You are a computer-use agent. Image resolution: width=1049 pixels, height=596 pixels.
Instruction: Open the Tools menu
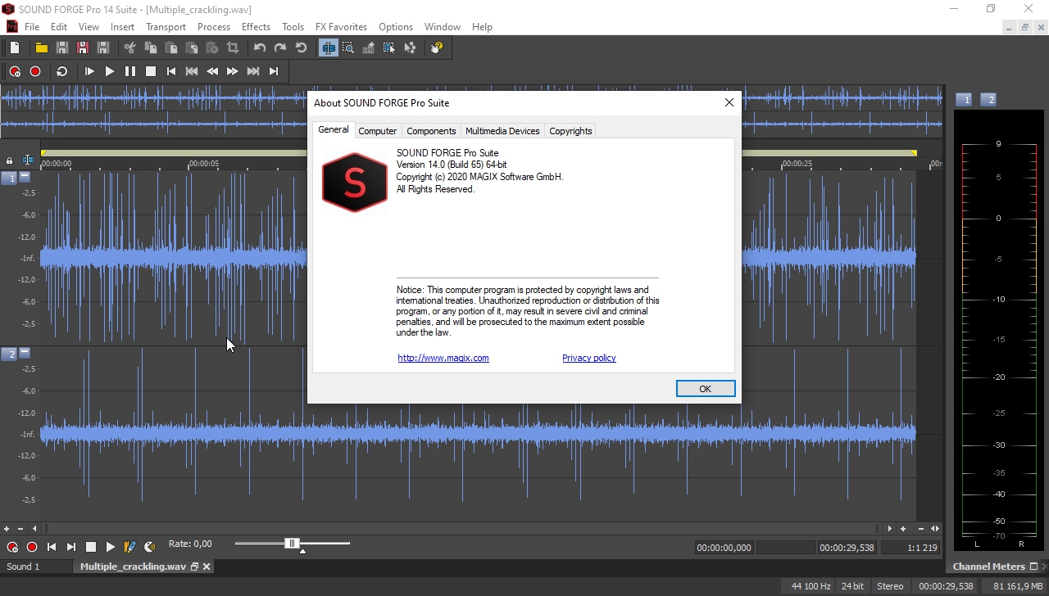(293, 27)
